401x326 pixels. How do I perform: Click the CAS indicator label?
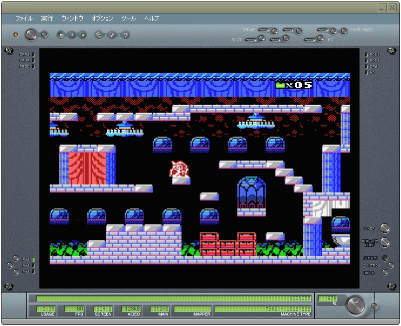click(374, 66)
